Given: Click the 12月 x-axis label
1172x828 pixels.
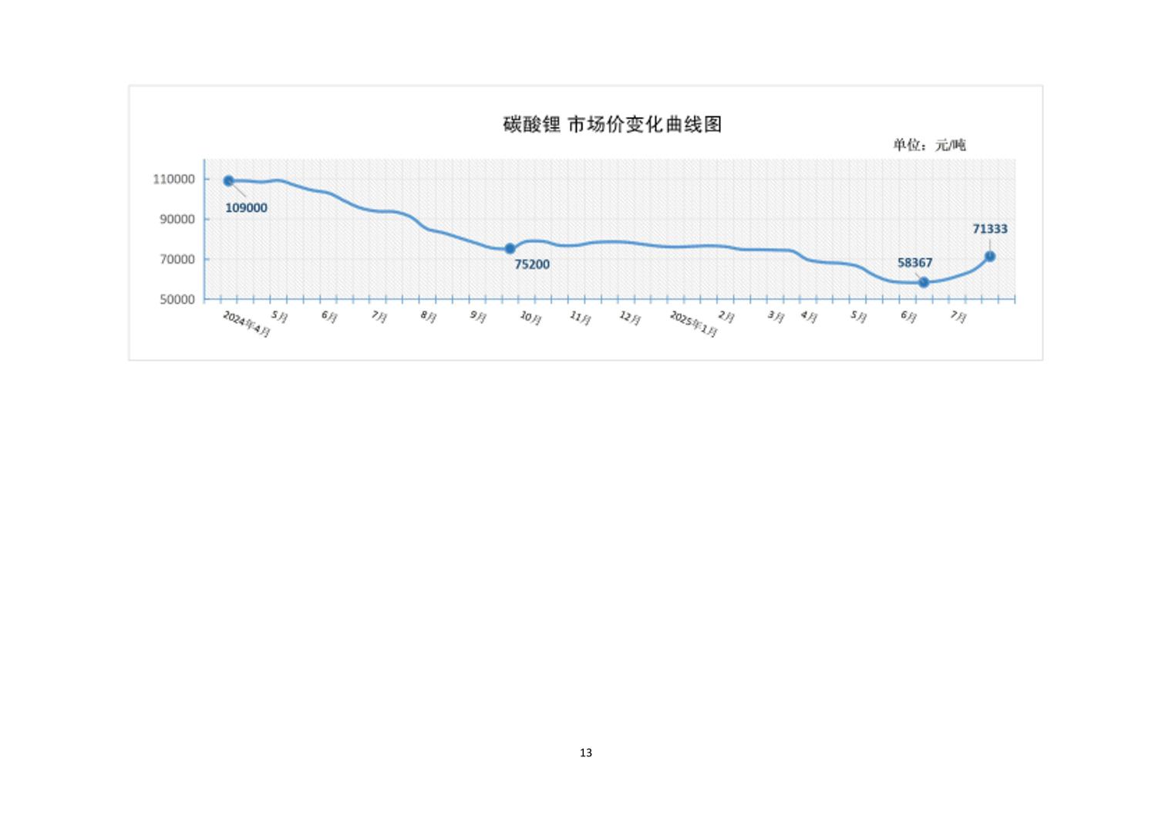Looking at the screenshot, I should tap(630, 318).
